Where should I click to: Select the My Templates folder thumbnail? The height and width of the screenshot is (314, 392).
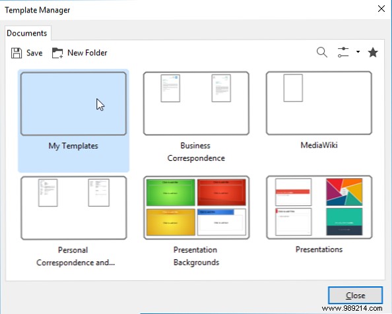73,104
